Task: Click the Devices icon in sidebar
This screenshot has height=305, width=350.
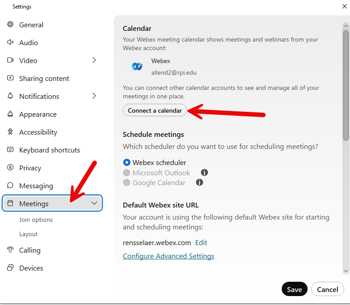Action: coord(10,268)
